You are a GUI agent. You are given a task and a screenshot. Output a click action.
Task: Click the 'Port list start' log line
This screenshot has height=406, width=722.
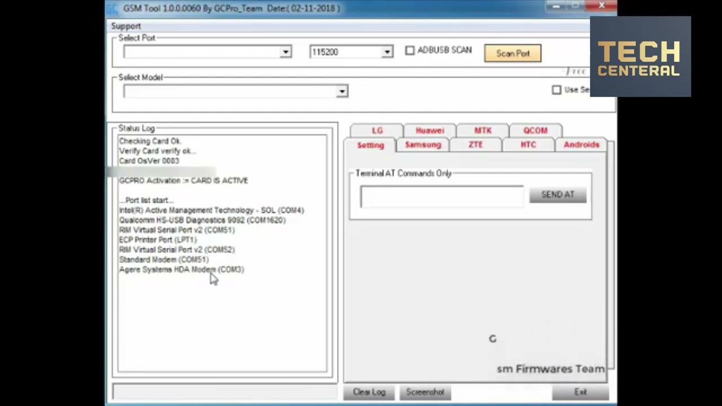click(x=146, y=200)
